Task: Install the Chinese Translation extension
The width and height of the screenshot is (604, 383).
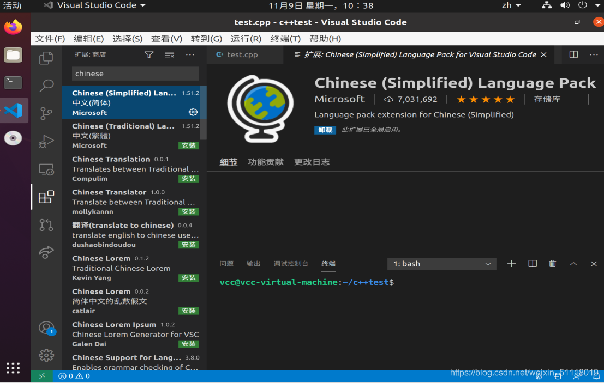Action: [189, 179]
